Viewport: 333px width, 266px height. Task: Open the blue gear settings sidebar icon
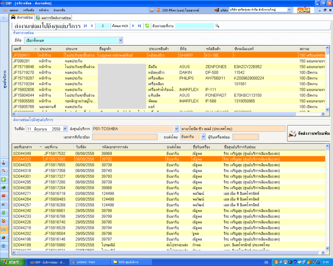[4, 246]
